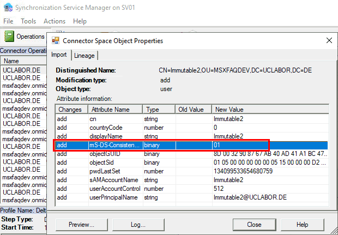
Task: Open the Actions menu
Action: 54,21
